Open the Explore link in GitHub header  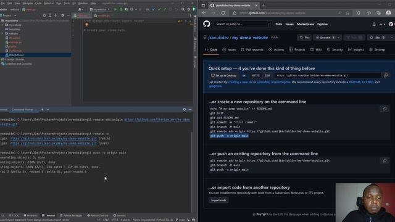click(322, 24)
